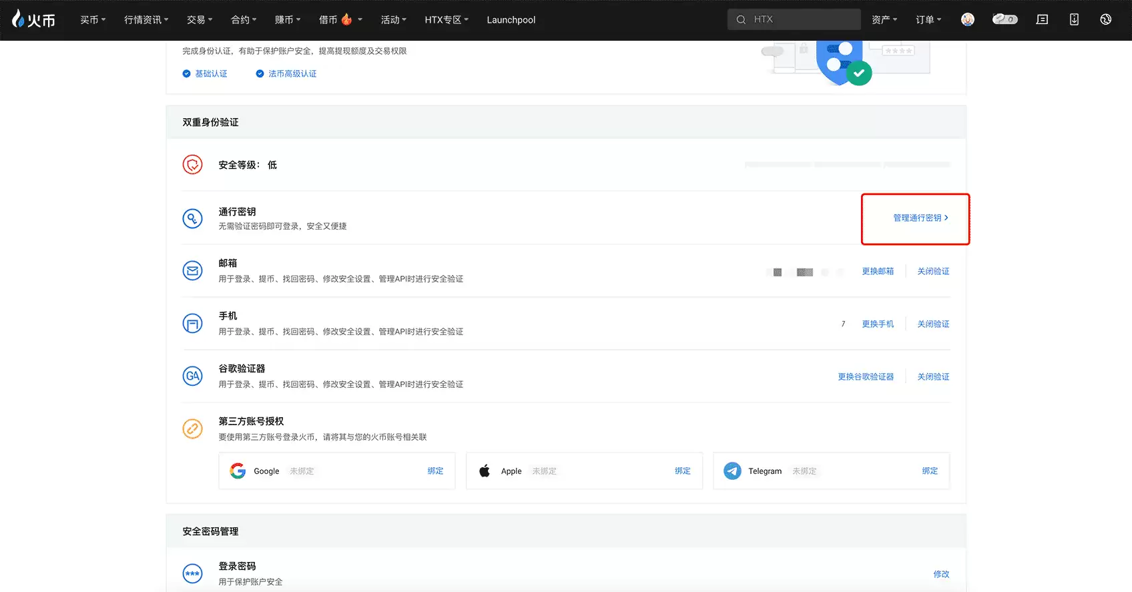Click the Google account logo icon

coord(238,471)
